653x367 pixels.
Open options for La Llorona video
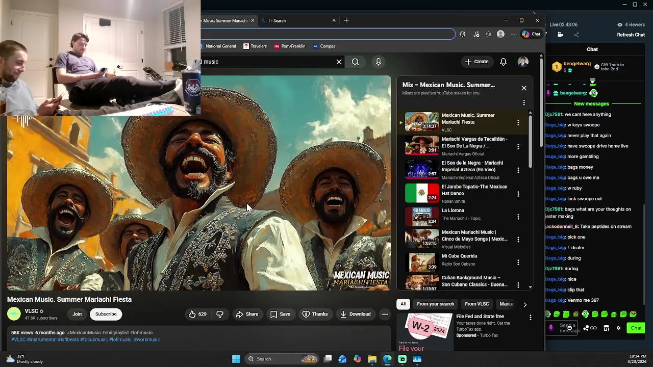pyautogui.click(x=518, y=217)
